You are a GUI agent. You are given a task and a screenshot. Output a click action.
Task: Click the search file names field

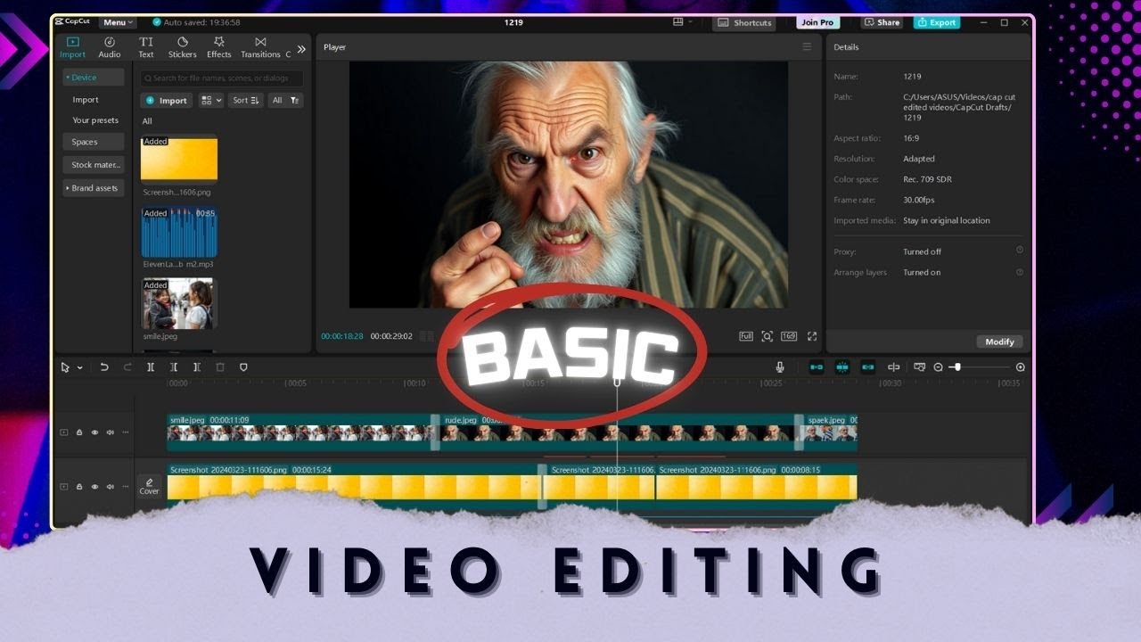222,78
